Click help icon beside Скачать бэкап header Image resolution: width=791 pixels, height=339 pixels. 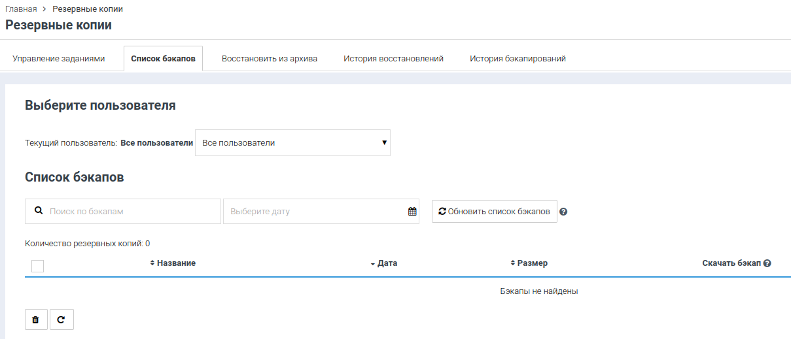(x=767, y=263)
